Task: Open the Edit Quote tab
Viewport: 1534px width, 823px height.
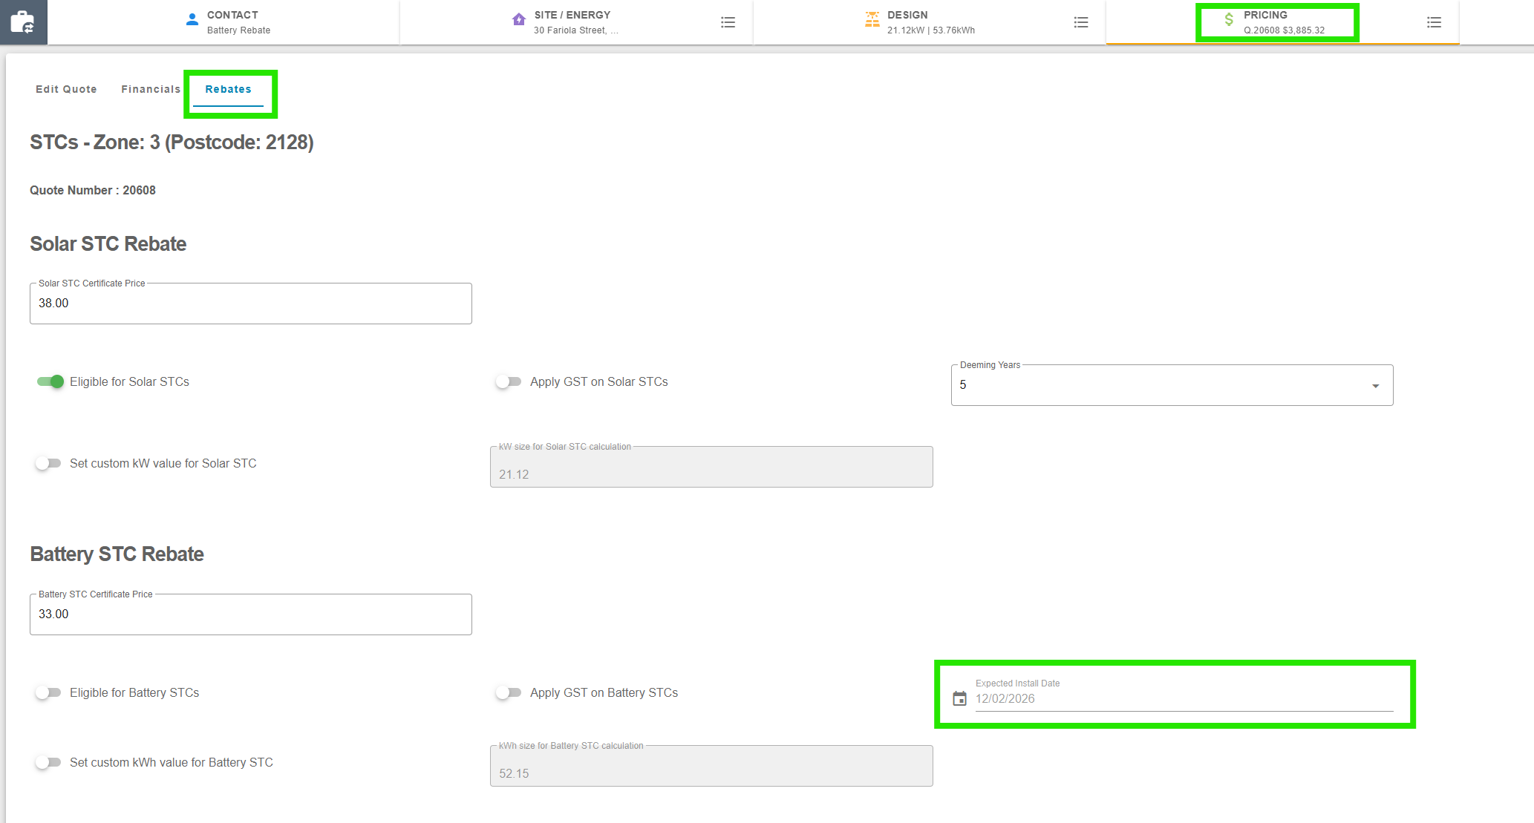Action: [66, 89]
